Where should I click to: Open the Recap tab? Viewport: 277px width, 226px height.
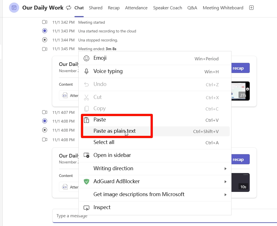[114, 8]
